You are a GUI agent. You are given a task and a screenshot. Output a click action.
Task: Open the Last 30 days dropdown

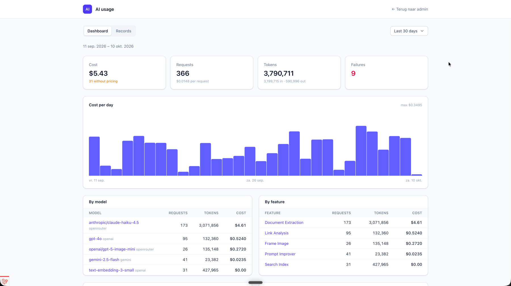click(x=409, y=31)
